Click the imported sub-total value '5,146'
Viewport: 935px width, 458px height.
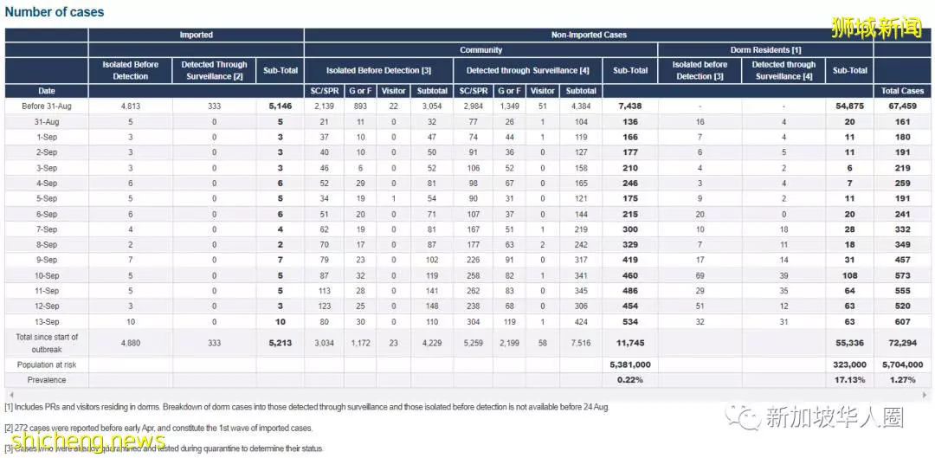pos(280,106)
